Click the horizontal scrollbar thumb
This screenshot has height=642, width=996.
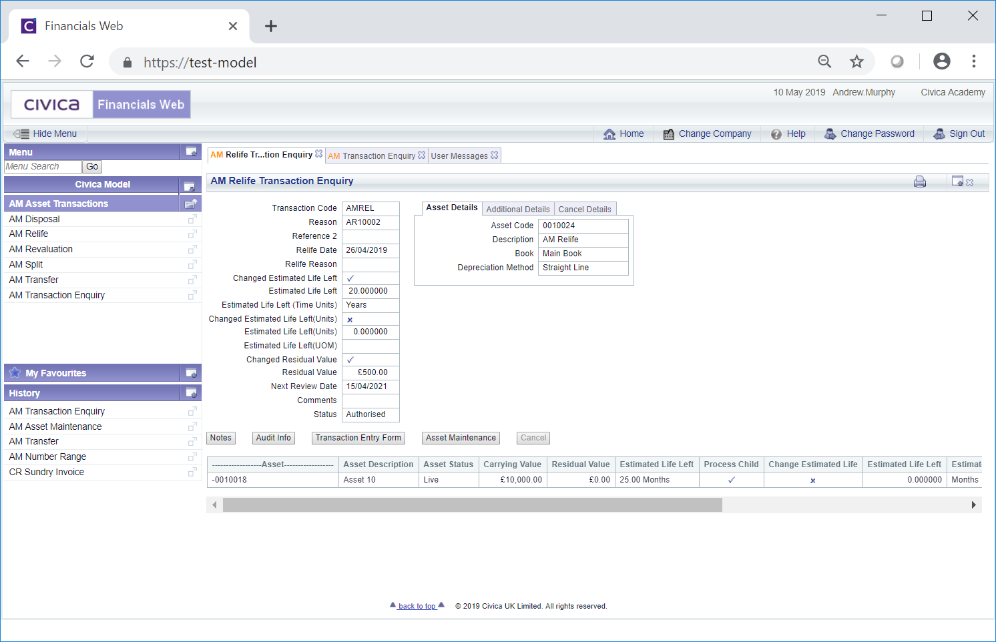(473, 505)
